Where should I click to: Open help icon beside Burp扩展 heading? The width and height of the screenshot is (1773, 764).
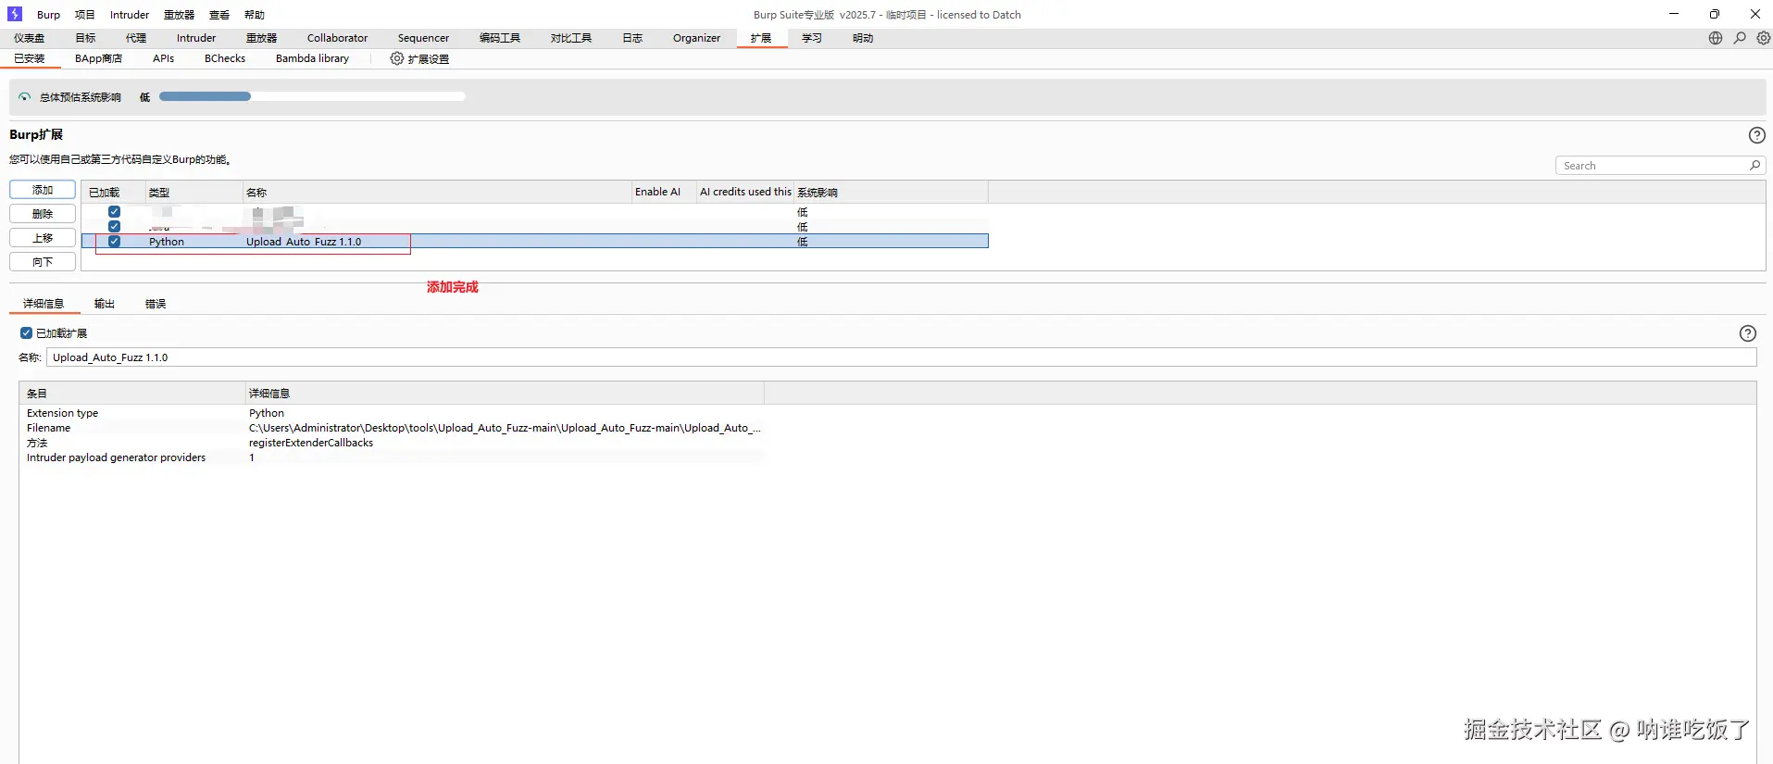(1756, 135)
